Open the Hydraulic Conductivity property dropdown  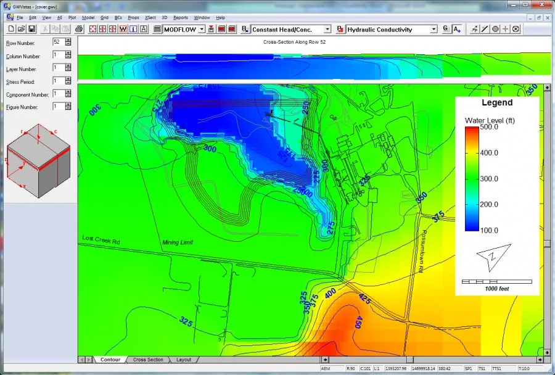[434, 30]
